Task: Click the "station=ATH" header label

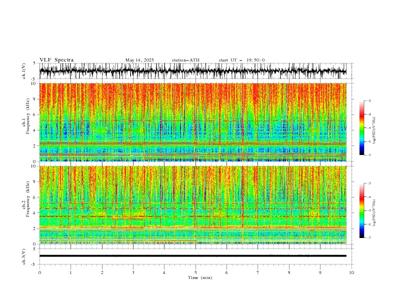Action: [x=185, y=60]
